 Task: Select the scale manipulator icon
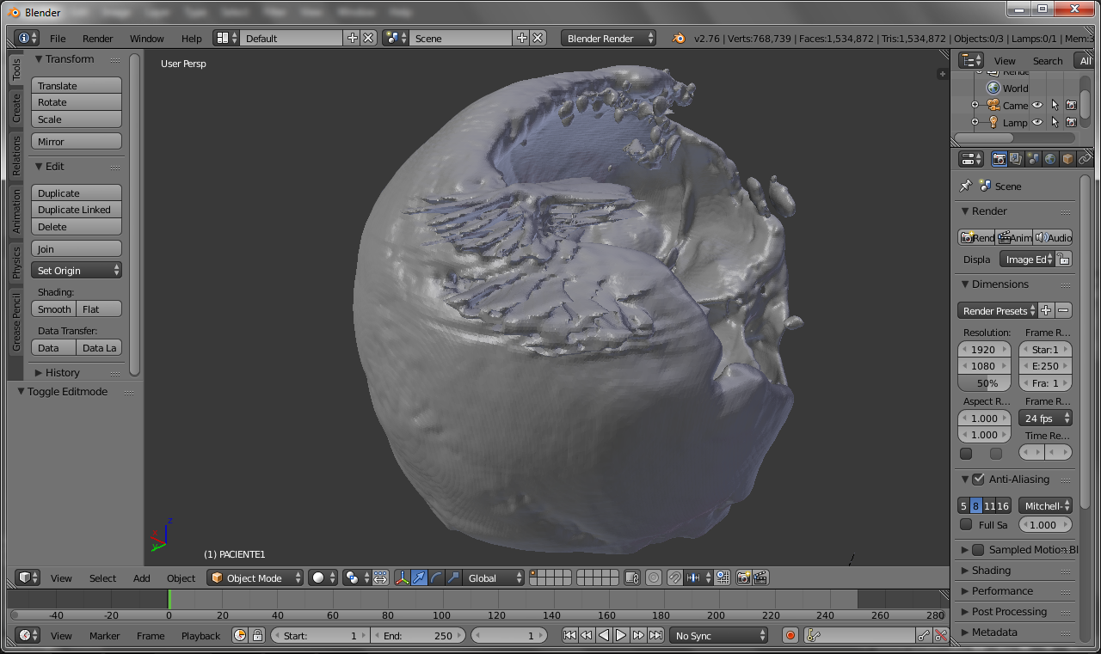pos(453,578)
